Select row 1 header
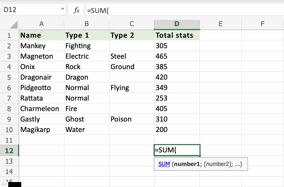This screenshot has width=284, height=187. (9, 35)
